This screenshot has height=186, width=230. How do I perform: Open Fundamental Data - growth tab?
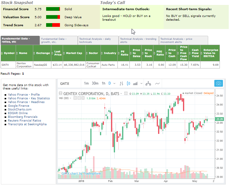pyautogui.click(x=59, y=40)
